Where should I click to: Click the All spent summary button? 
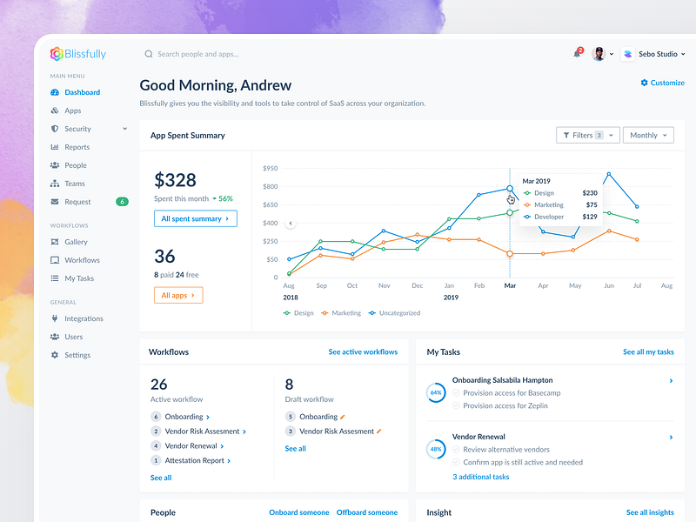point(195,218)
